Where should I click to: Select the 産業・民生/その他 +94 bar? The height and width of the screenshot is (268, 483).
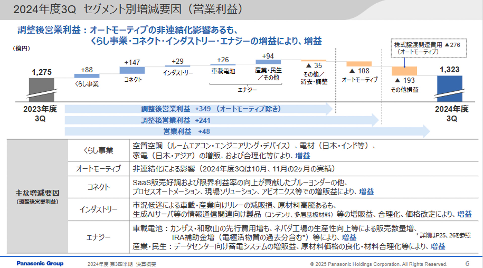tap(268, 62)
